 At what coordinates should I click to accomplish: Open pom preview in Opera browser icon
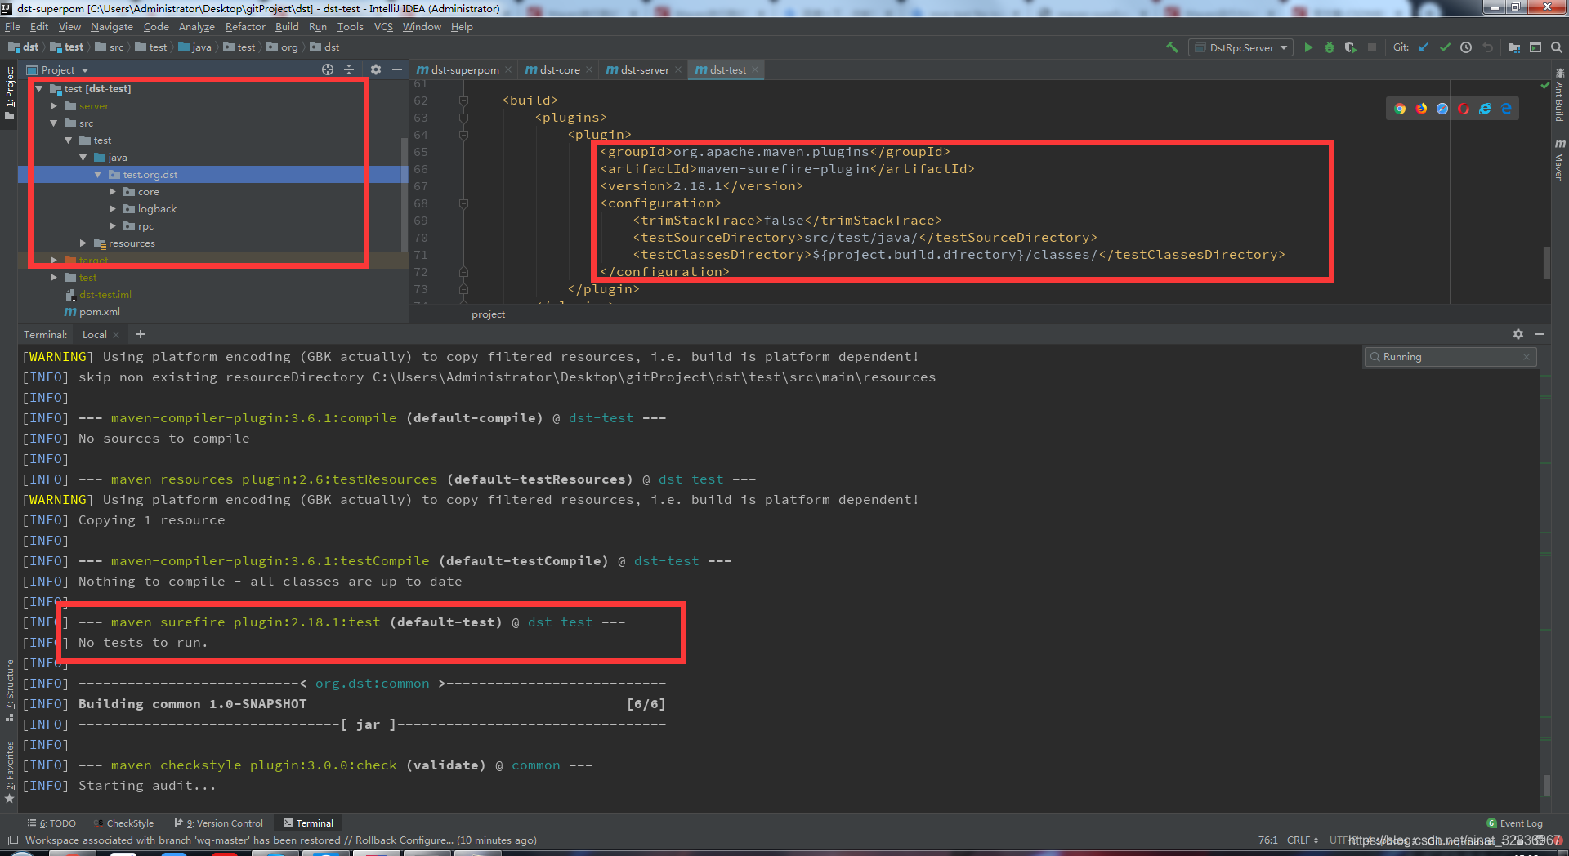coord(1464,108)
